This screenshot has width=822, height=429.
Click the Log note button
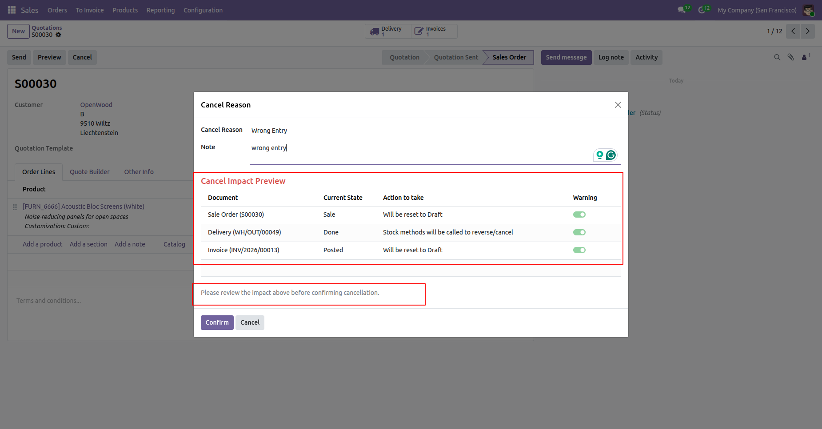coord(611,57)
